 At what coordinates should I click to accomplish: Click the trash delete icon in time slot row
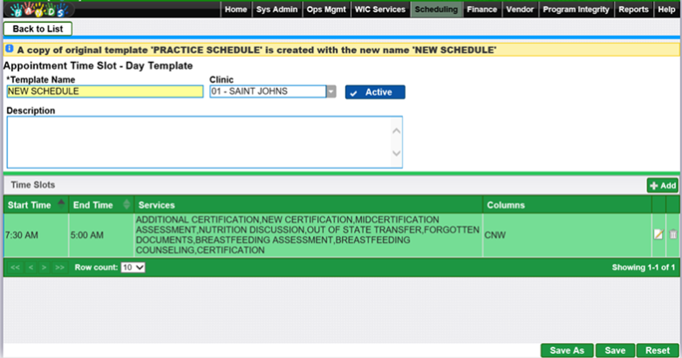pos(673,234)
